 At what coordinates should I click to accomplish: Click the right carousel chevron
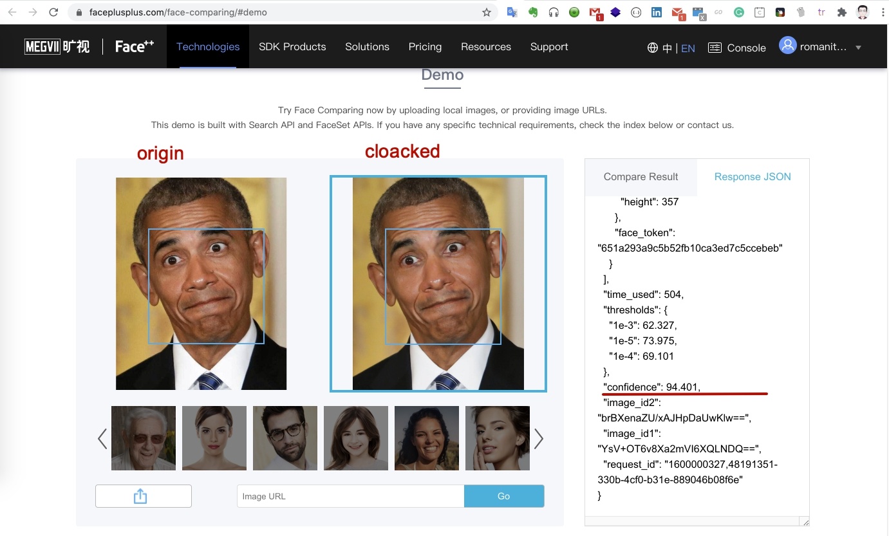tap(539, 438)
